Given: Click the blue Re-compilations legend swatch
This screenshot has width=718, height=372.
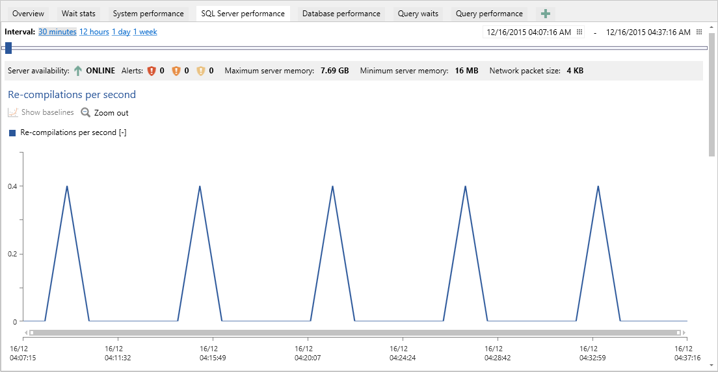Looking at the screenshot, I should 12,133.
